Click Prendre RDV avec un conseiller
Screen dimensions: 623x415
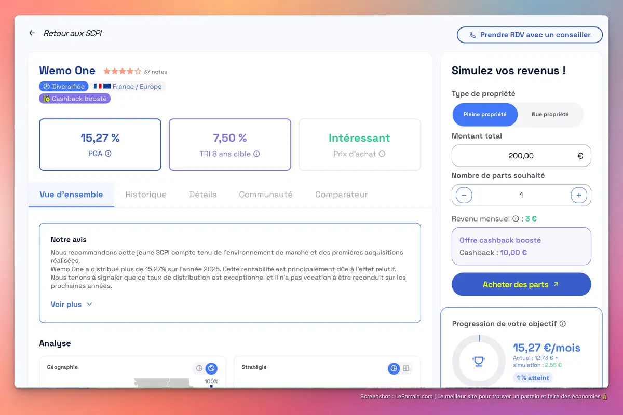click(530, 35)
